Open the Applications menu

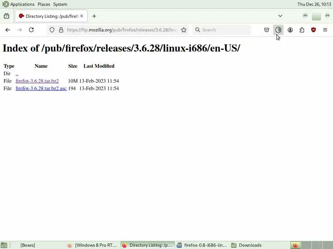click(22, 4)
